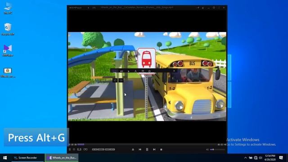Open a file with the eject button
This screenshot has height=162, width=288.
(133, 149)
